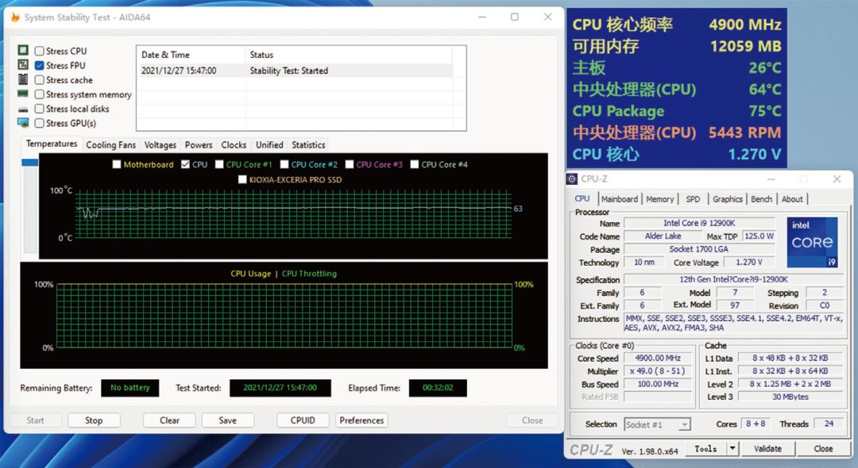Click the Stress GPU(s) monitor icon
This screenshot has height=468, width=858.
pos(23,123)
